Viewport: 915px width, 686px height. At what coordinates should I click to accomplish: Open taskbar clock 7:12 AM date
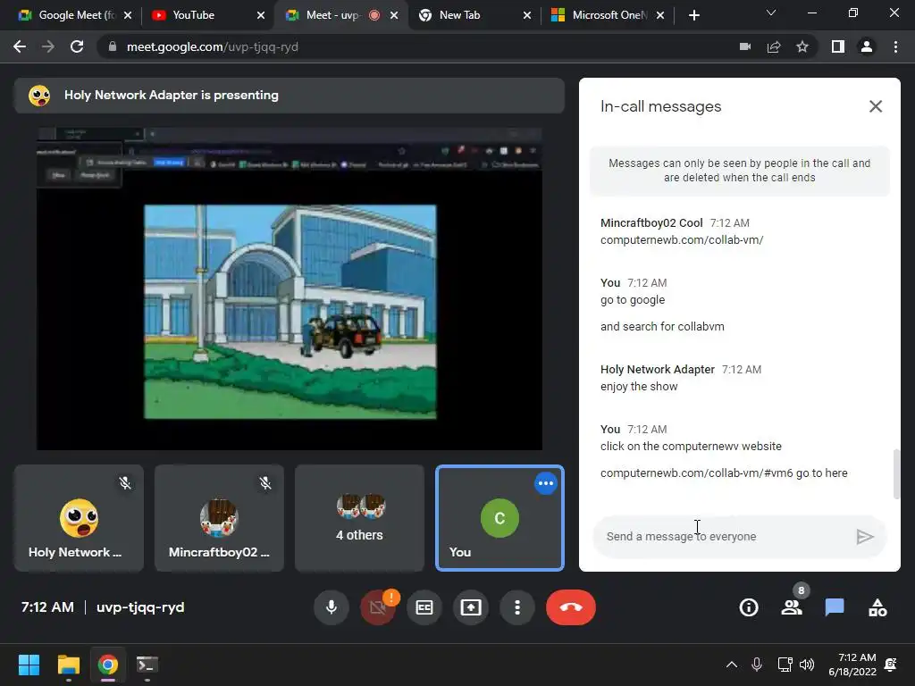(x=852, y=665)
